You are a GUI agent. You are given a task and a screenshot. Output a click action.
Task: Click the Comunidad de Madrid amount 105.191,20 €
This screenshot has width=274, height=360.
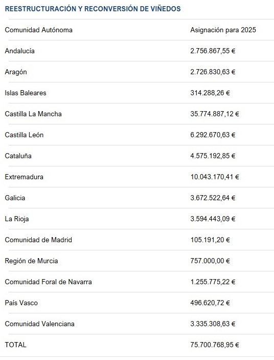click(x=210, y=240)
